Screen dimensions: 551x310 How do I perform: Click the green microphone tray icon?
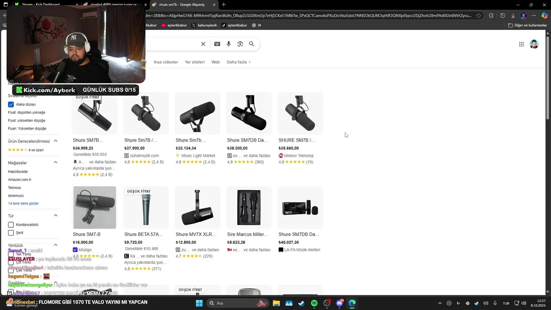pyautogui.click(x=495, y=303)
